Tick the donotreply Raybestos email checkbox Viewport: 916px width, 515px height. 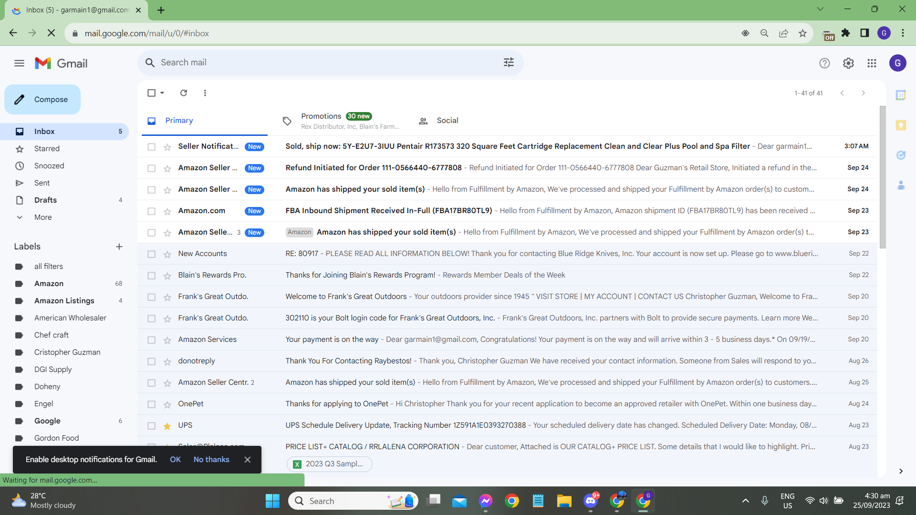[151, 361]
